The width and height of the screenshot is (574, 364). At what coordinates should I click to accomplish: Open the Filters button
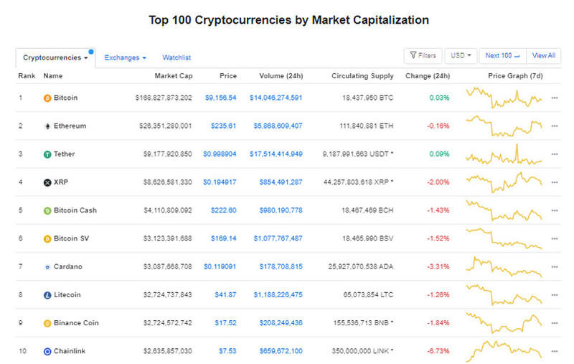point(423,55)
